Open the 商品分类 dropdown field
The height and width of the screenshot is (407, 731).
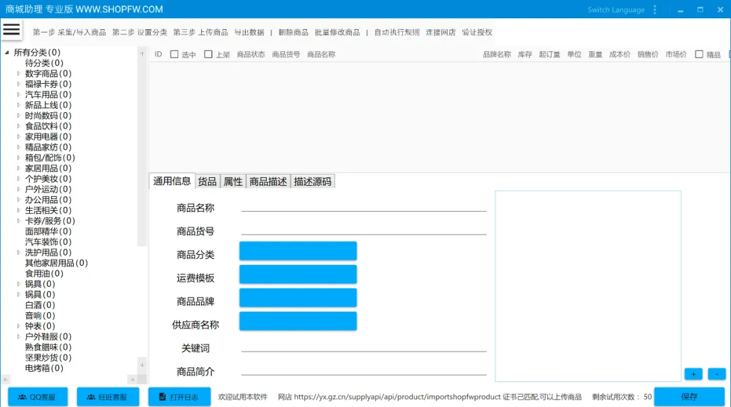(x=298, y=250)
